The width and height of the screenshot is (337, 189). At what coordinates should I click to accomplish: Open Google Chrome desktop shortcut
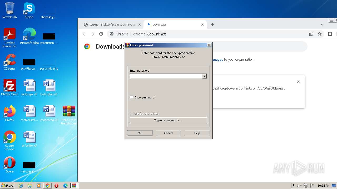pos(9,141)
